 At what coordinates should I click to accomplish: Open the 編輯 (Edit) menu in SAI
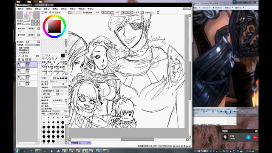click(x=29, y=8)
